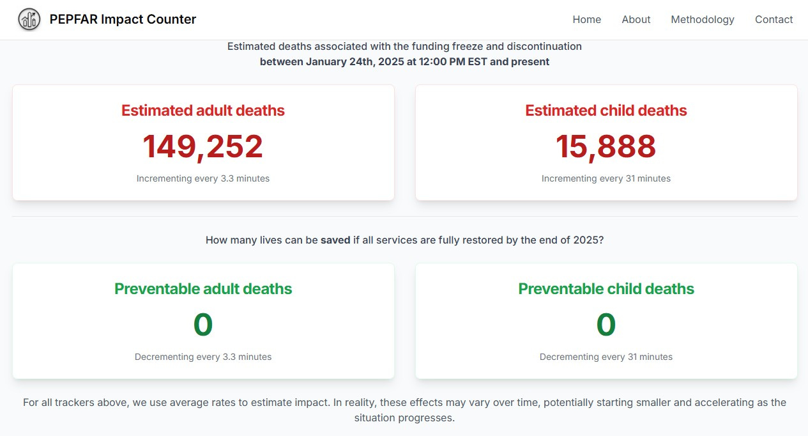Click 'Incrementing every 3.3 minutes' text

203,178
